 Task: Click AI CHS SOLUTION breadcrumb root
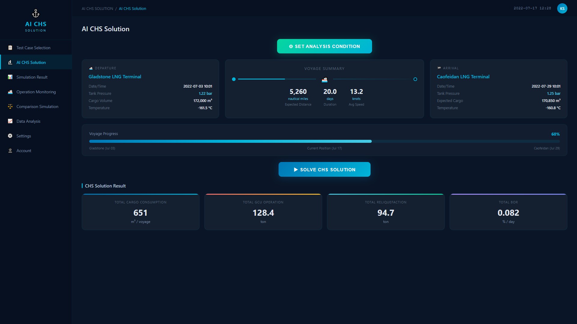[97, 9]
